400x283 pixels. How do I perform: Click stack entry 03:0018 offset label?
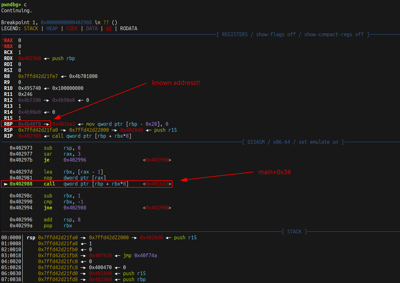pyautogui.click(x=11, y=255)
